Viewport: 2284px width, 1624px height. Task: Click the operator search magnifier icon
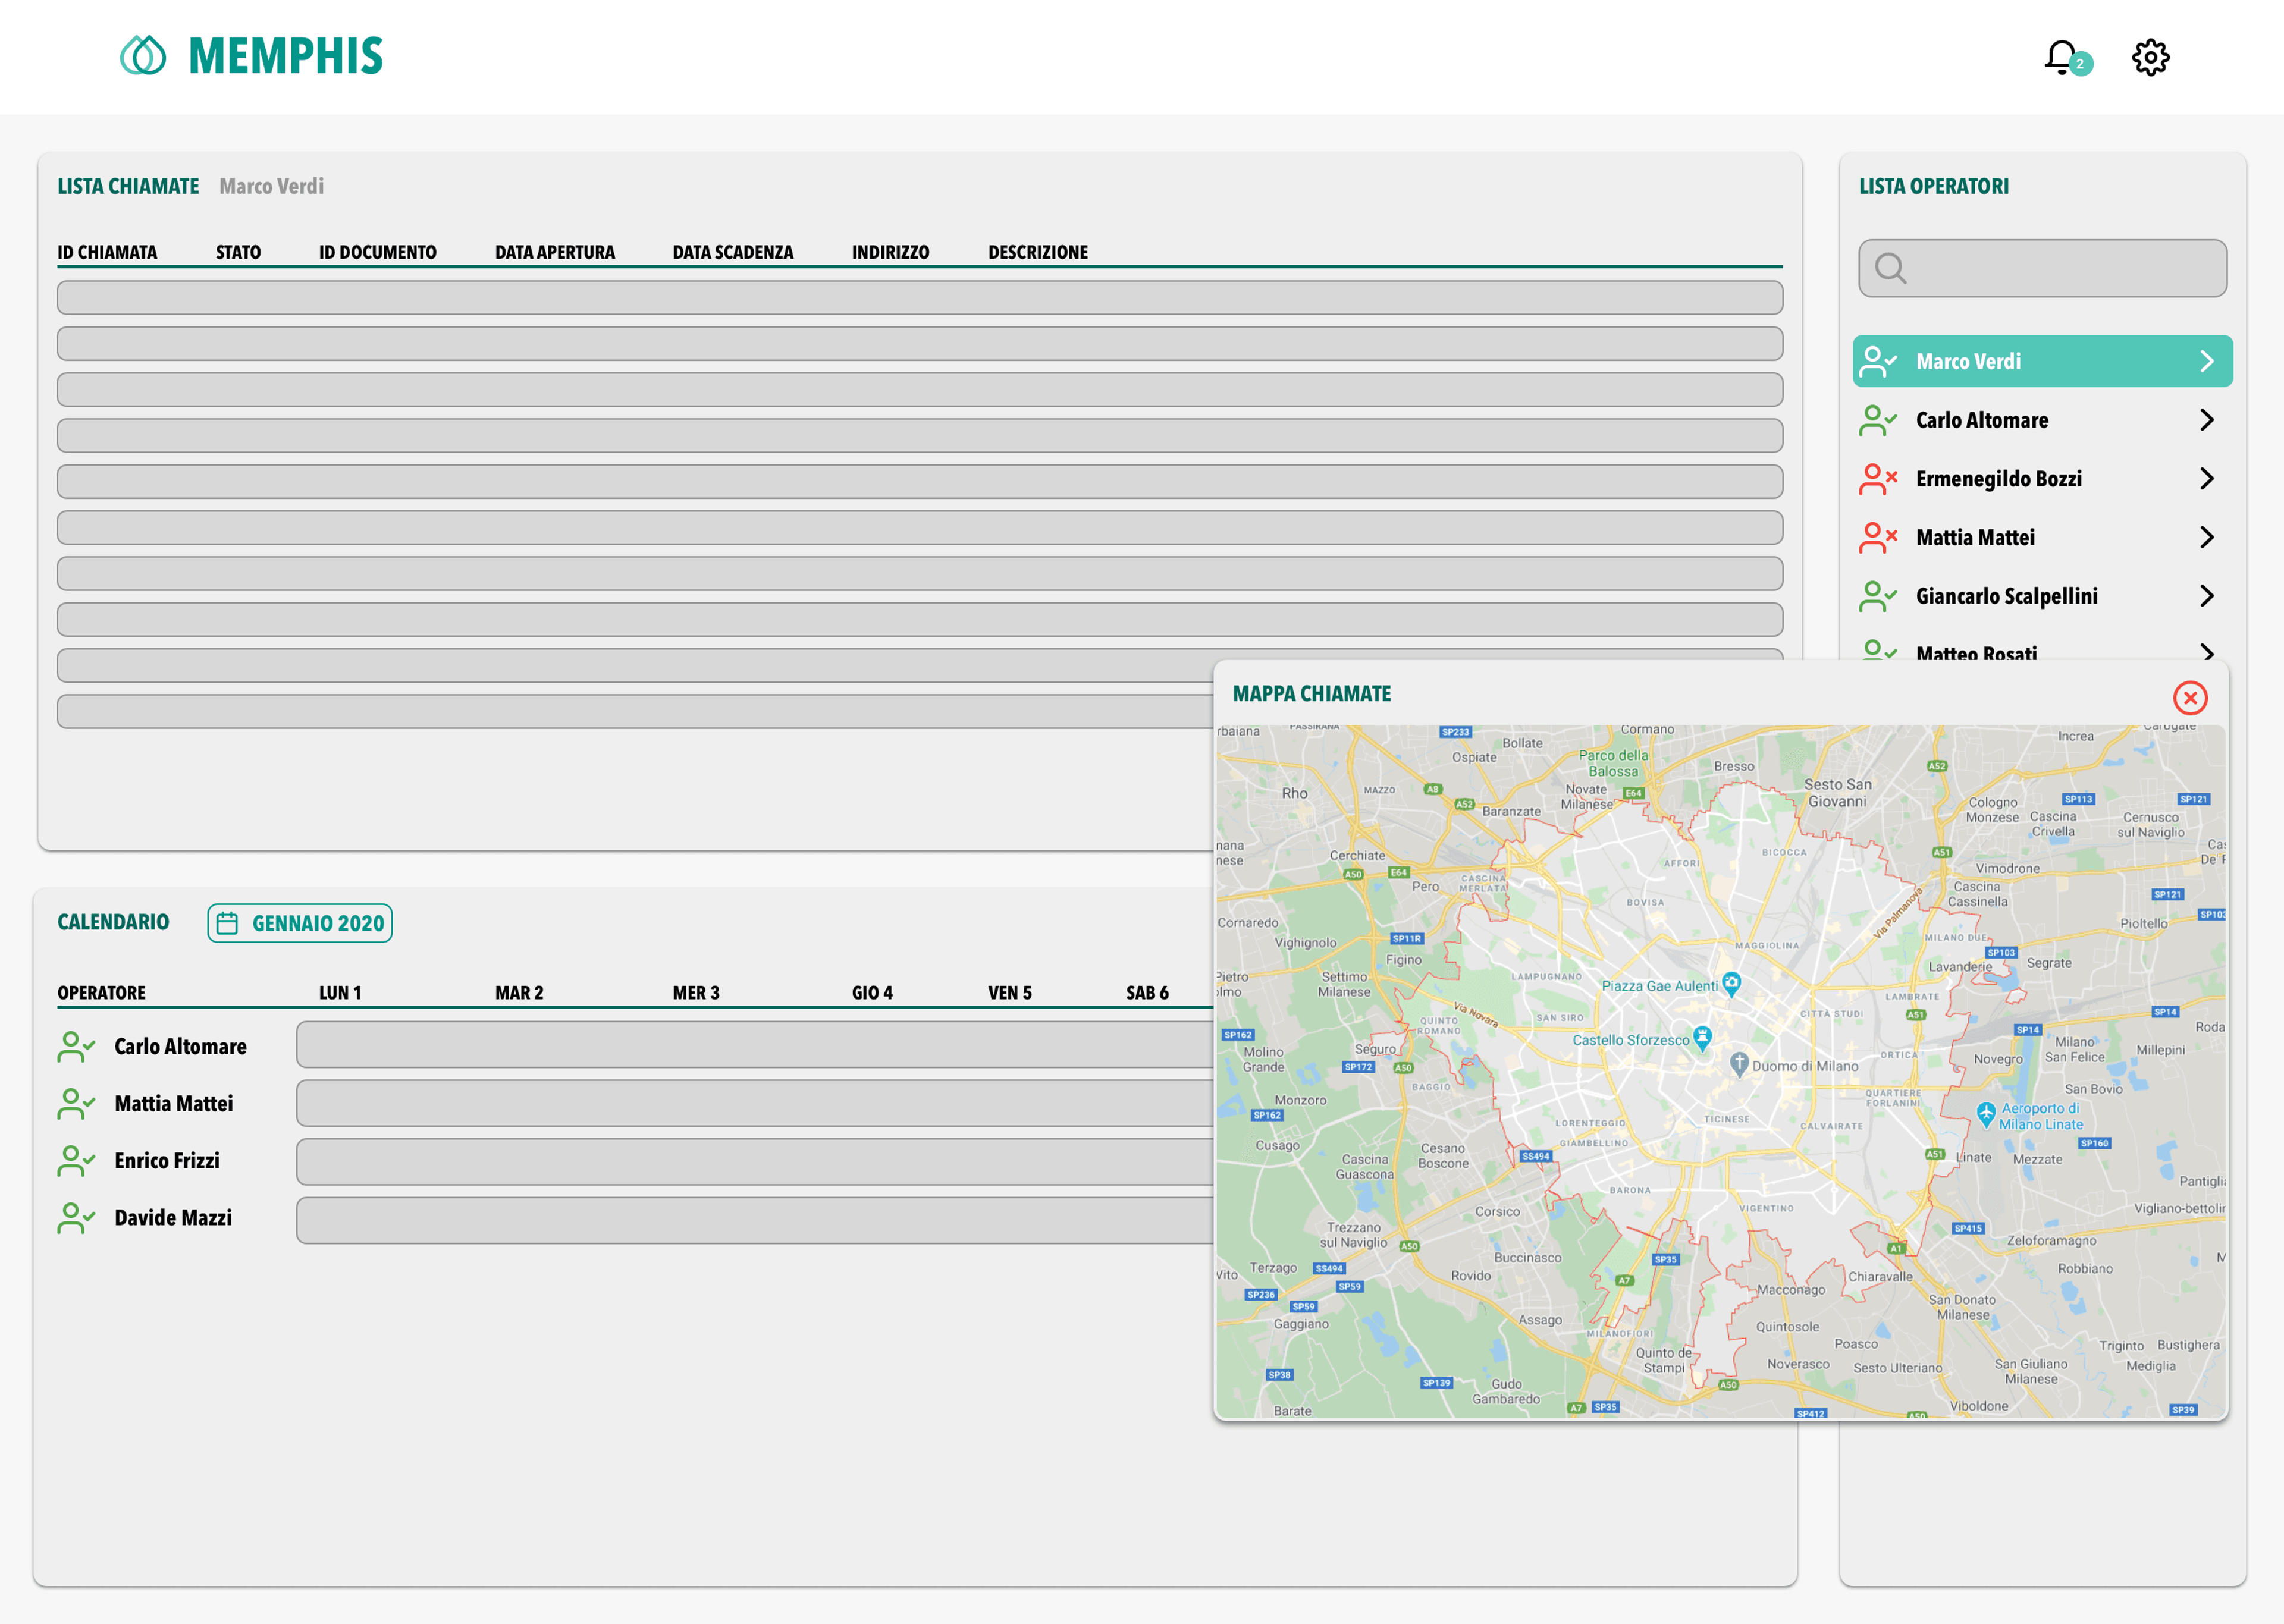click(x=1890, y=268)
